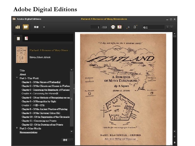Go to Chapter 4 - Concerning the Women
Viewport: 195px width, 146px height.
click(x=40, y=94)
